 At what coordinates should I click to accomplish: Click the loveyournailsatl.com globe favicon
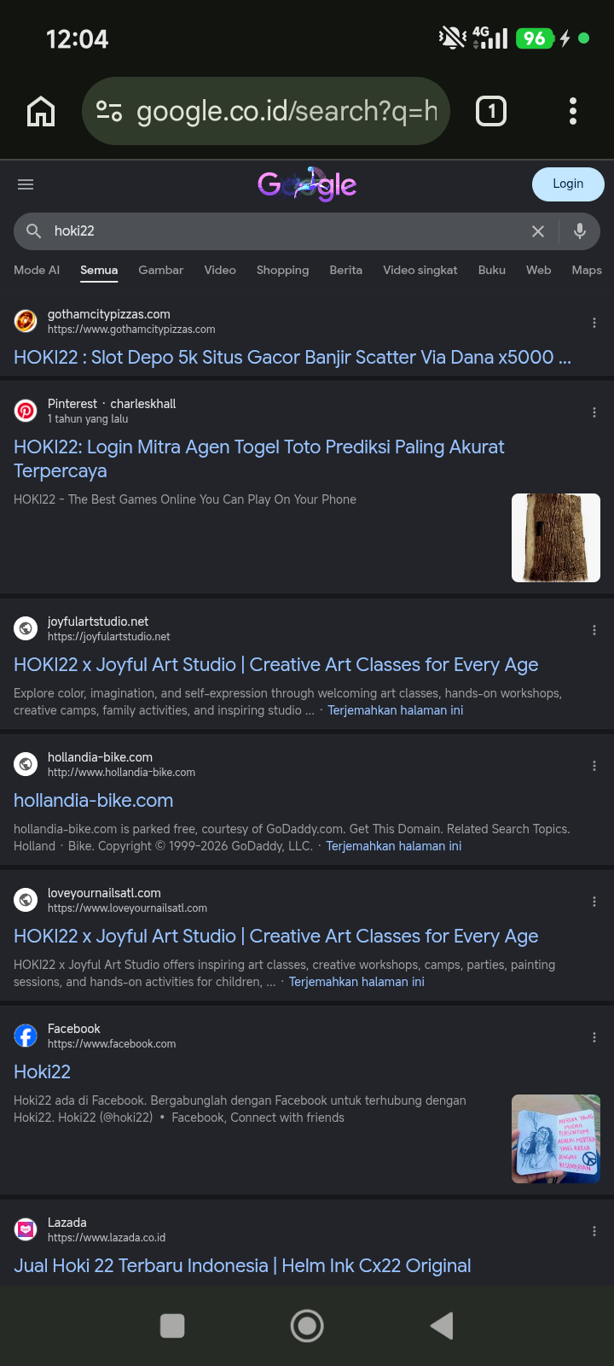(26, 900)
